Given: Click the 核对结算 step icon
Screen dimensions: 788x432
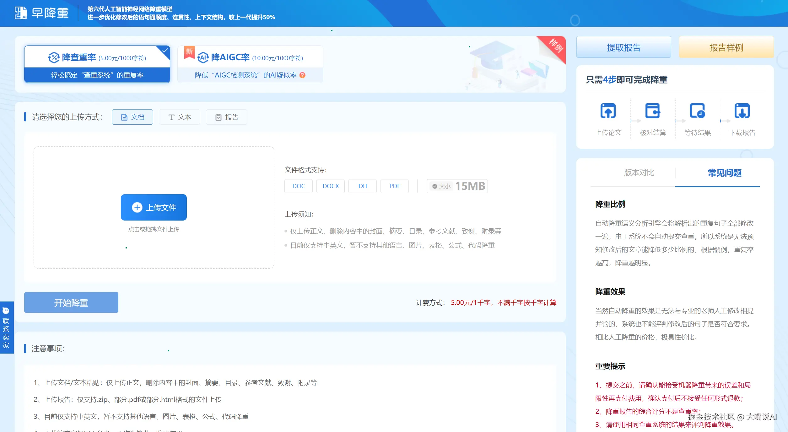Looking at the screenshot, I should [652, 111].
